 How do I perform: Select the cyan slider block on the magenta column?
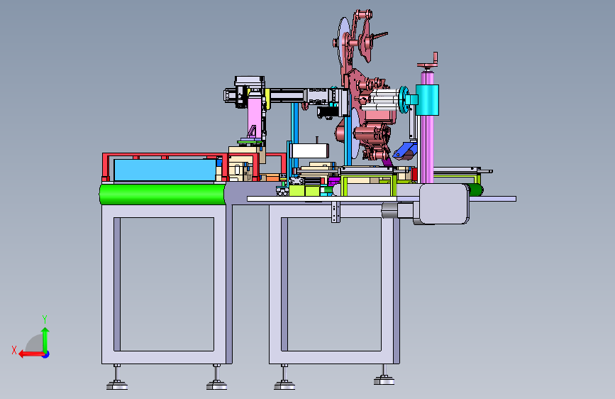click(427, 99)
